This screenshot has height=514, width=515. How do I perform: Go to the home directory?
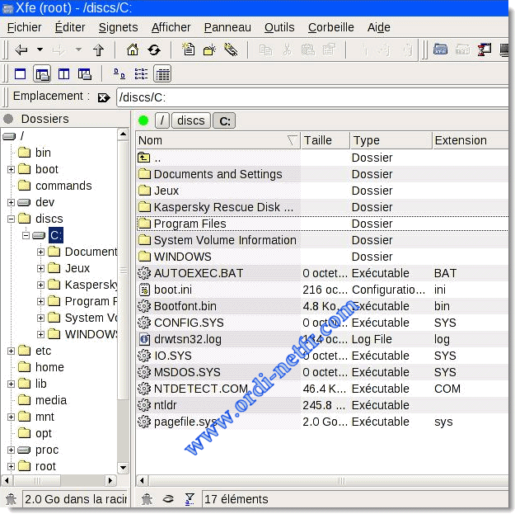pos(133,50)
